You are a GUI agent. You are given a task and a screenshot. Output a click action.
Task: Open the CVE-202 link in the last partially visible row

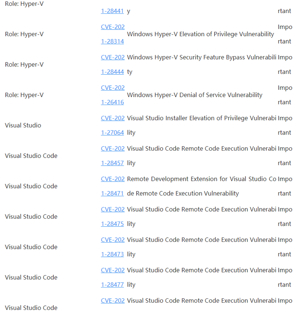pyautogui.click(x=112, y=301)
